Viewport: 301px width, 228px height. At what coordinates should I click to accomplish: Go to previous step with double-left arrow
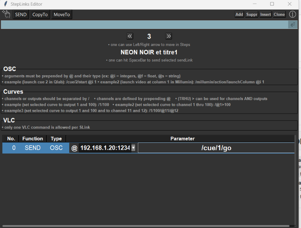pyautogui.click(x=130, y=36)
